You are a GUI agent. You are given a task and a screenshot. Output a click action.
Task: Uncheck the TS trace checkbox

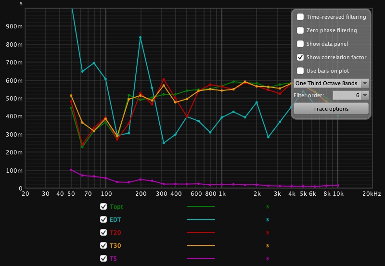point(103,258)
